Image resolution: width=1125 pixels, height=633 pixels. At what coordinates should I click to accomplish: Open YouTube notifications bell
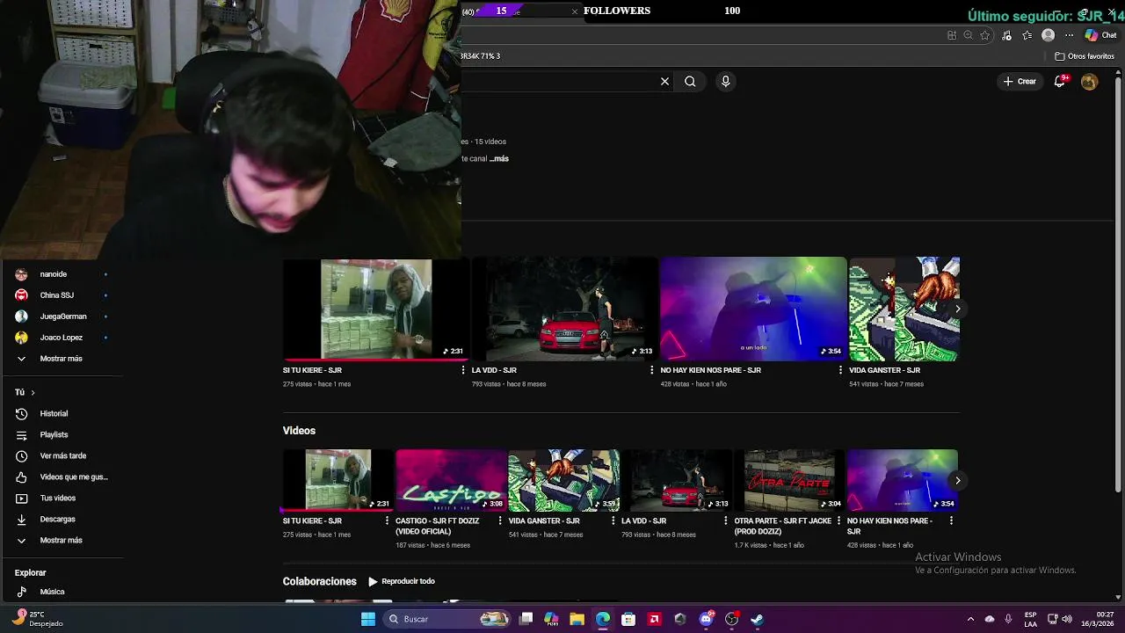pyautogui.click(x=1060, y=81)
